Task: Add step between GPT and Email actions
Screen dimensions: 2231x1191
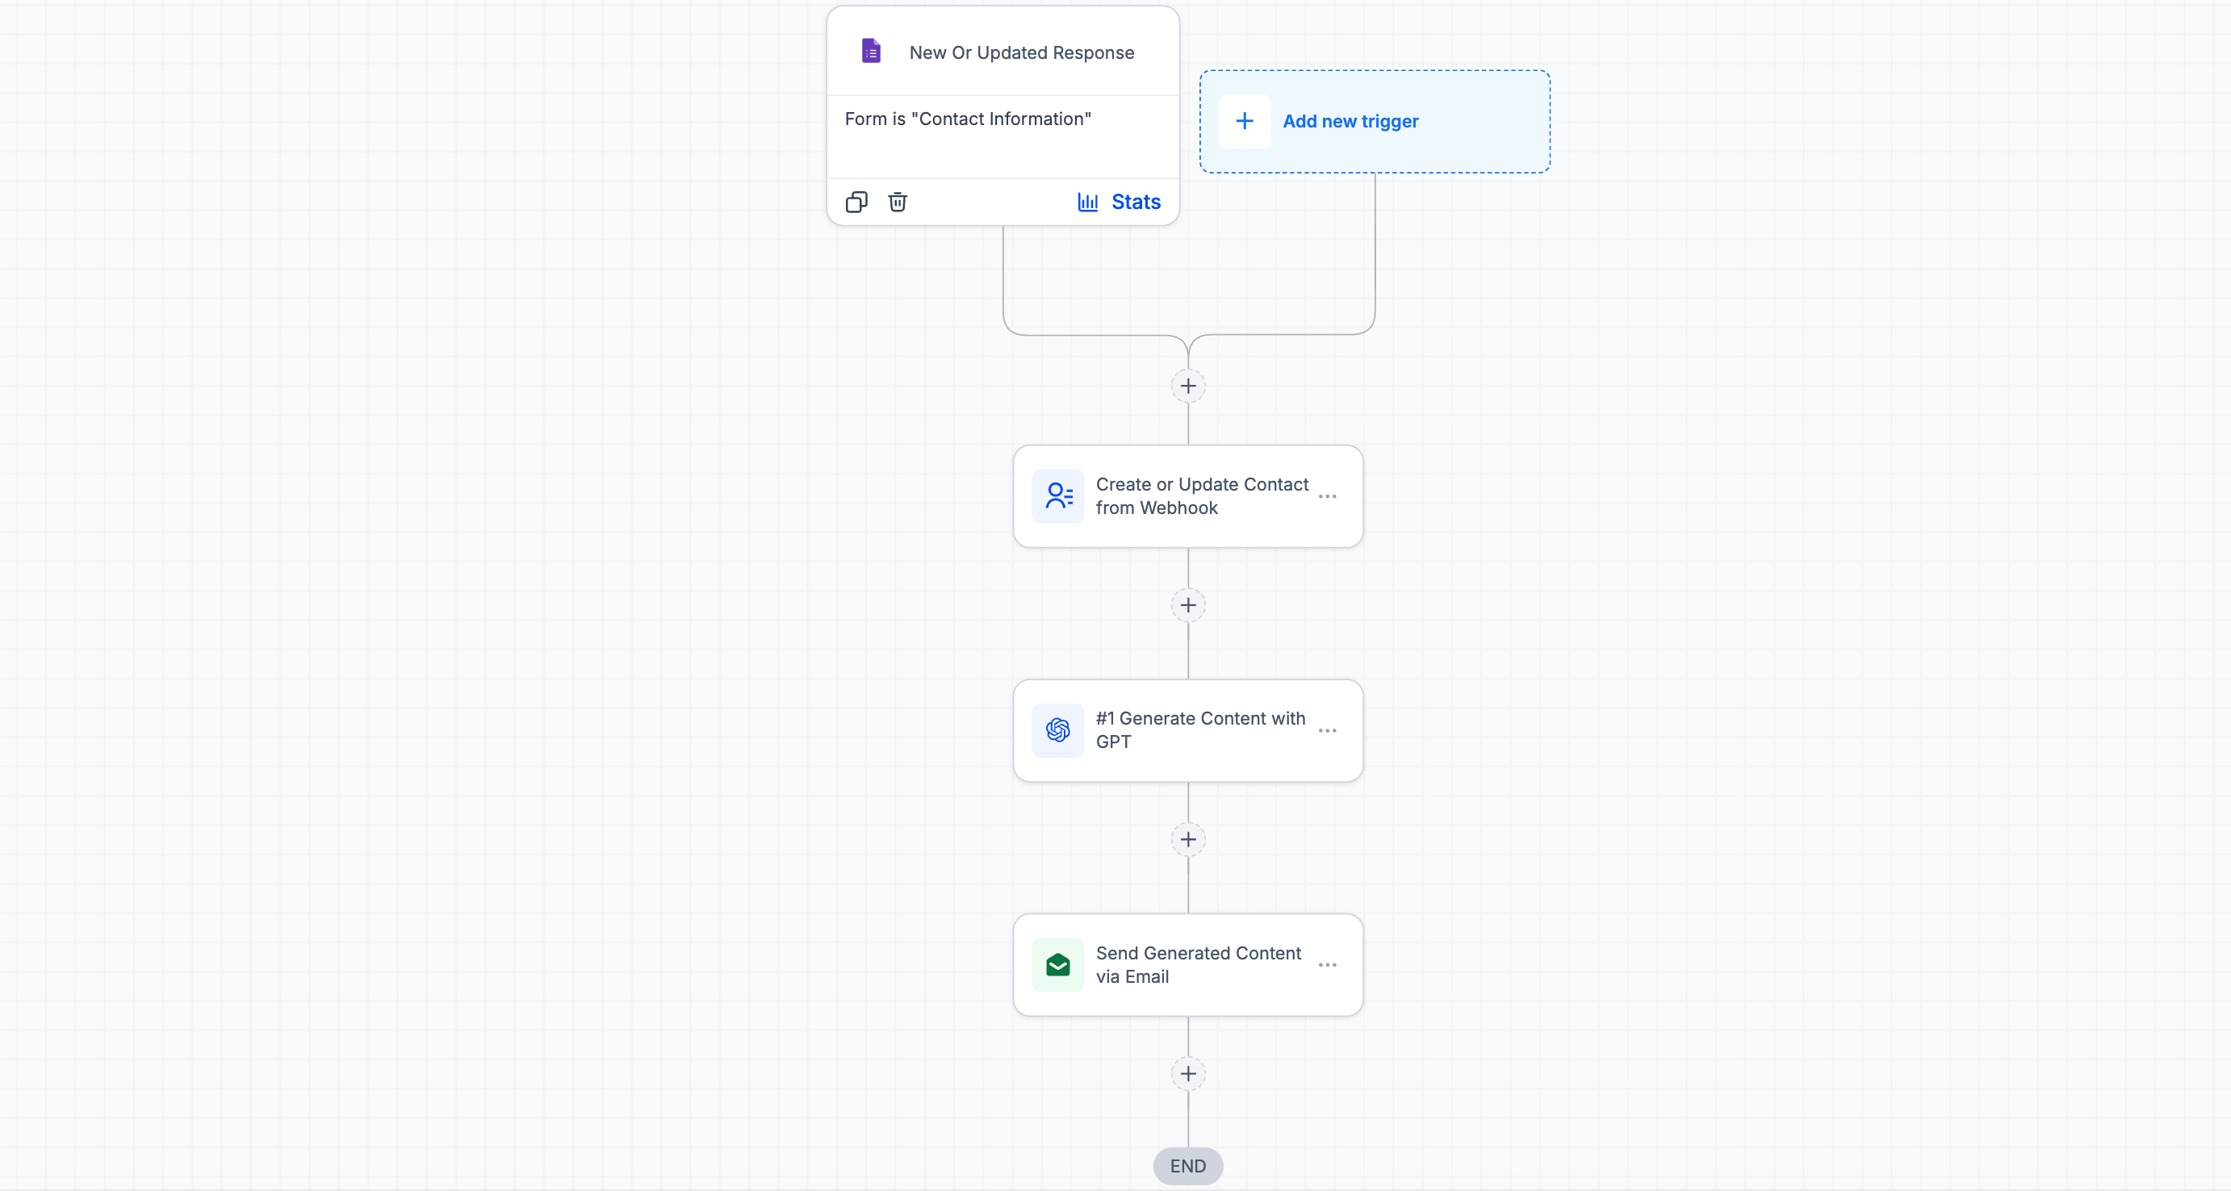Action: 1187,839
